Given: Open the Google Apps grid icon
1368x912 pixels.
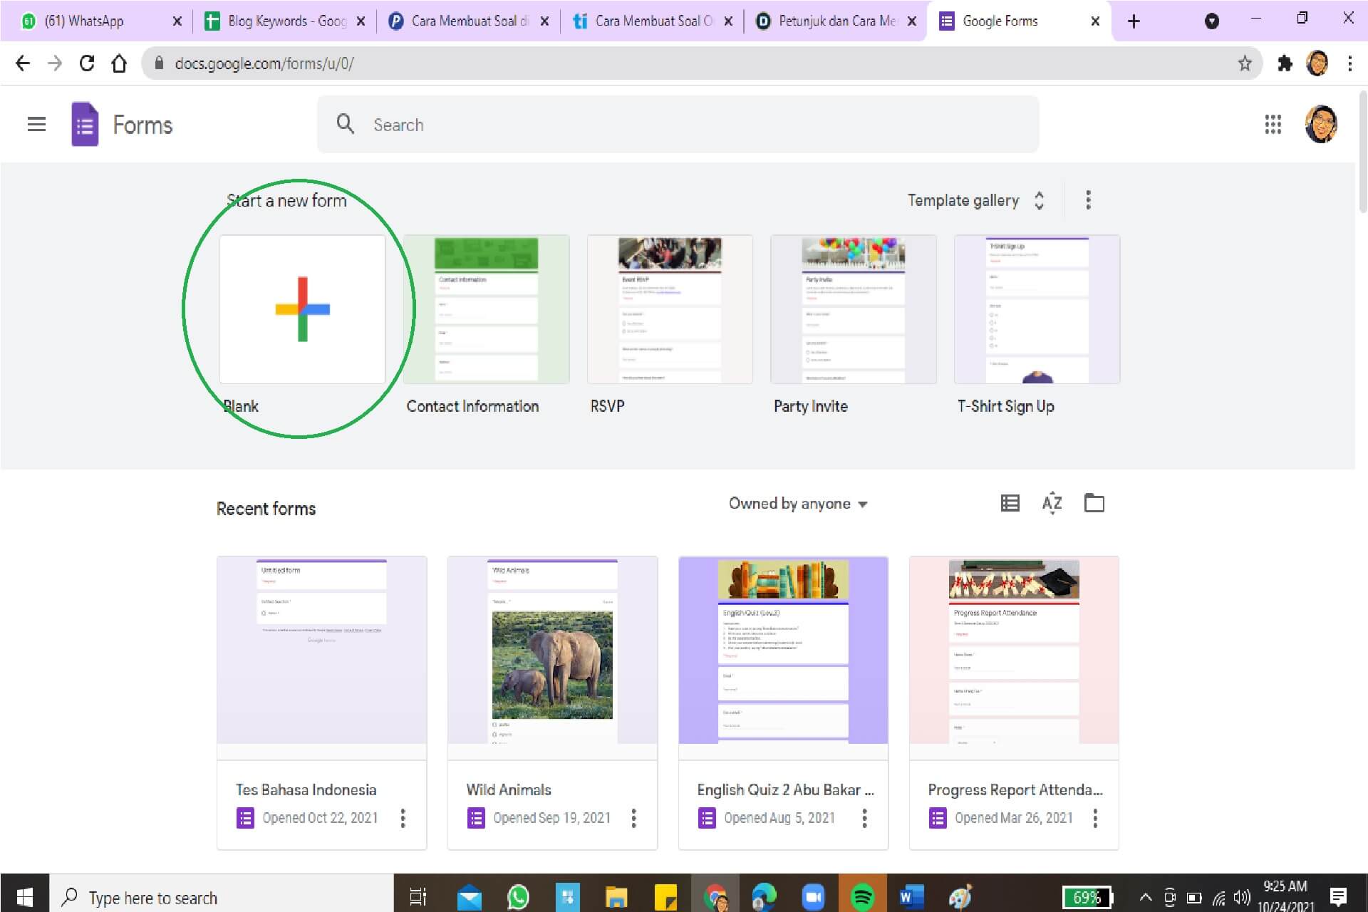Looking at the screenshot, I should pos(1273,124).
